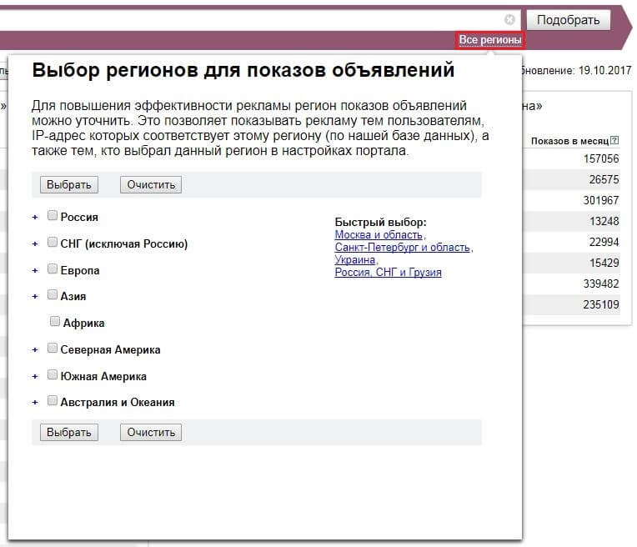Expand the Европа subregions list
637x547 pixels.
pyautogui.click(x=35, y=270)
